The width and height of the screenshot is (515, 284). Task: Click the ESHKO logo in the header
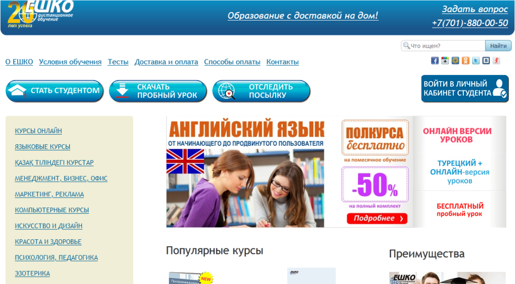click(40, 15)
